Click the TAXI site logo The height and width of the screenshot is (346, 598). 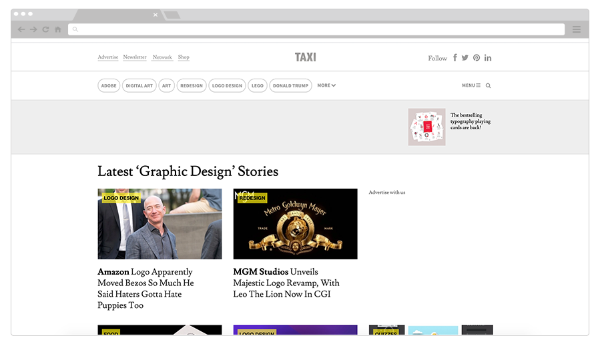pyautogui.click(x=306, y=57)
